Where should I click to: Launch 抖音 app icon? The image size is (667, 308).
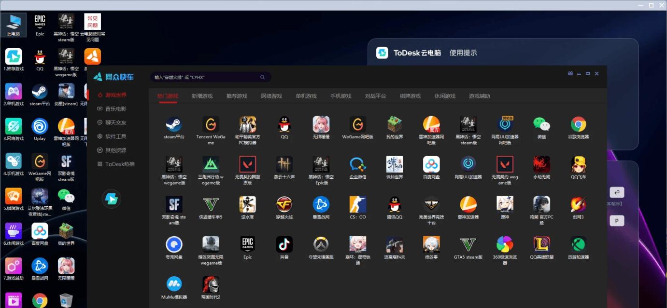pyautogui.click(x=284, y=244)
